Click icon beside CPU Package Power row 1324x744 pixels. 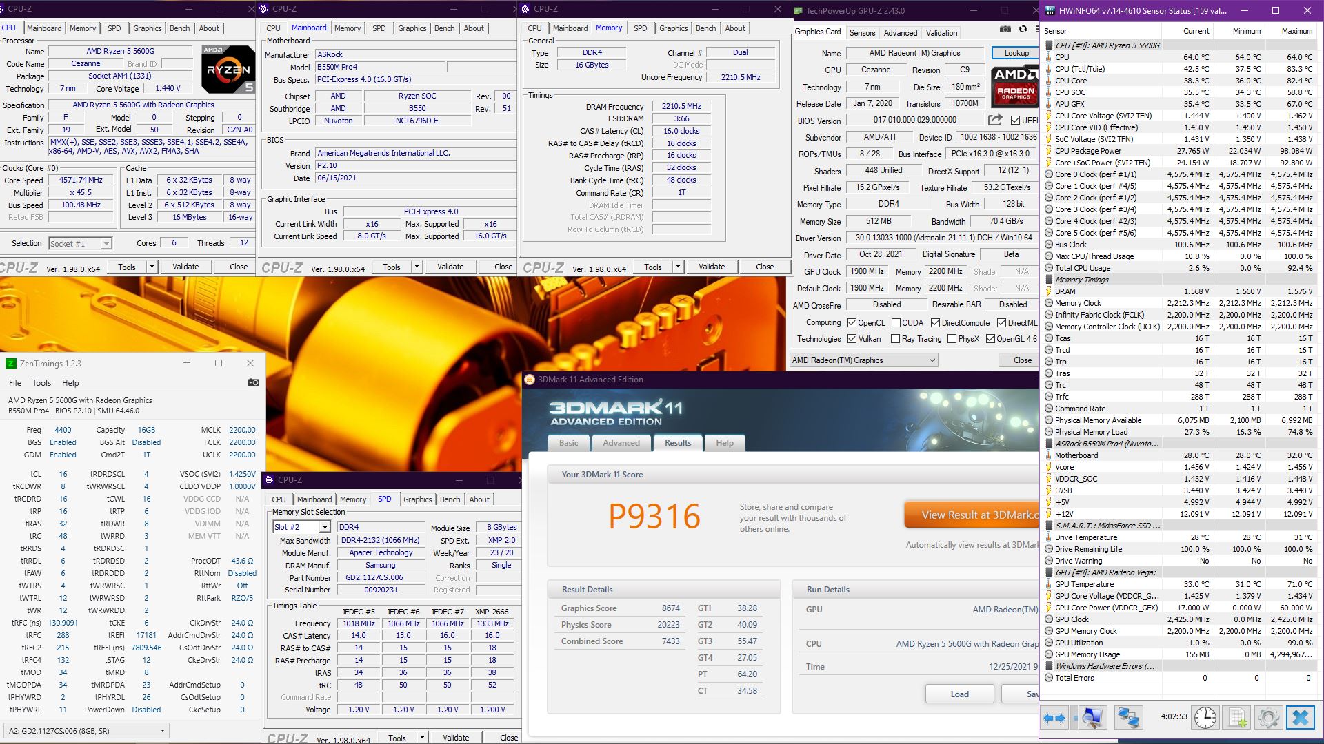(x=1048, y=151)
